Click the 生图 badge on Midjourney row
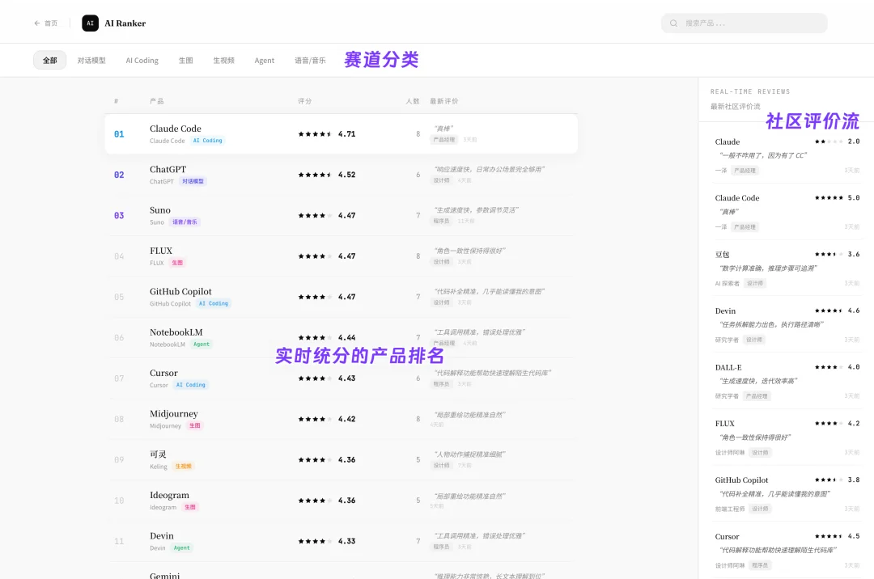Image resolution: width=874 pixels, height=579 pixels. 194,425
